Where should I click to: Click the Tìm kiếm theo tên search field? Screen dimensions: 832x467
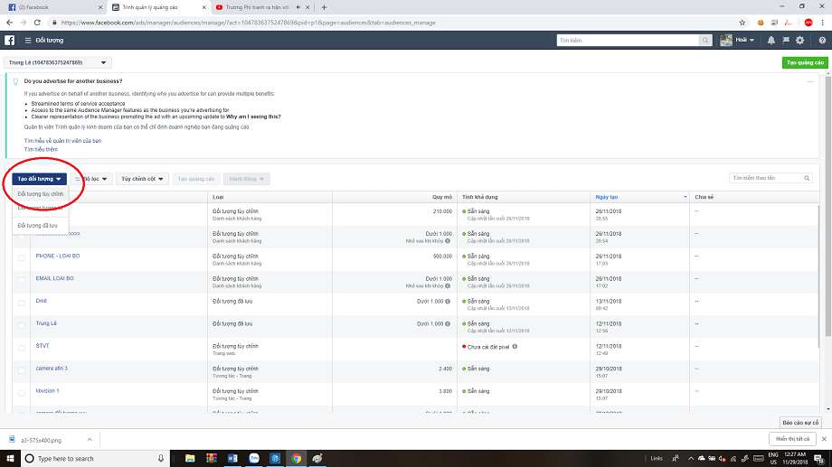pyautogui.click(x=764, y=179)
